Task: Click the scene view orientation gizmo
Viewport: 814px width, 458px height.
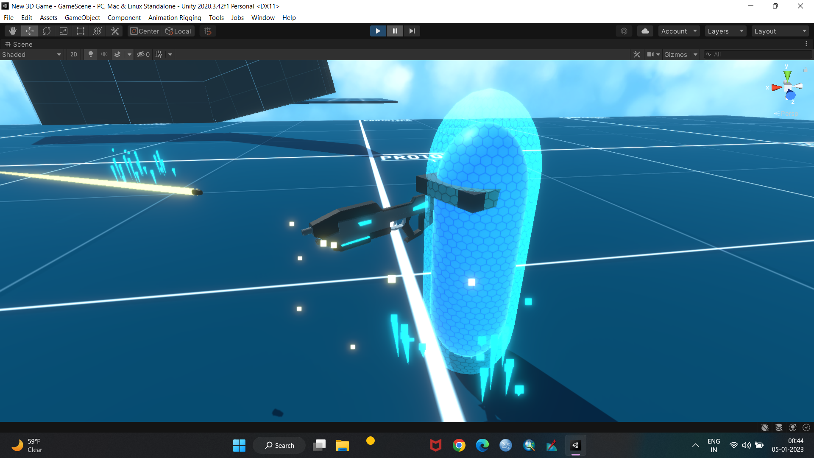Action: point(788,87)
